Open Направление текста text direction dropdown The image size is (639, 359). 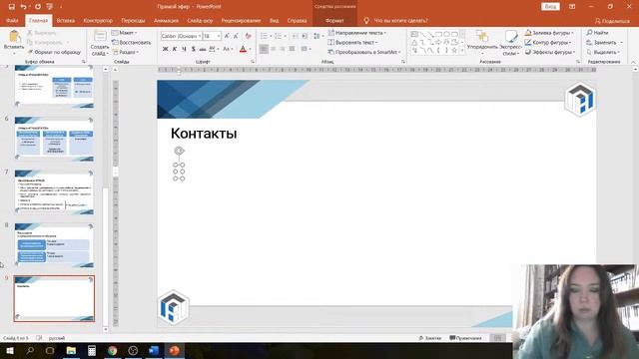coord(357,33)
